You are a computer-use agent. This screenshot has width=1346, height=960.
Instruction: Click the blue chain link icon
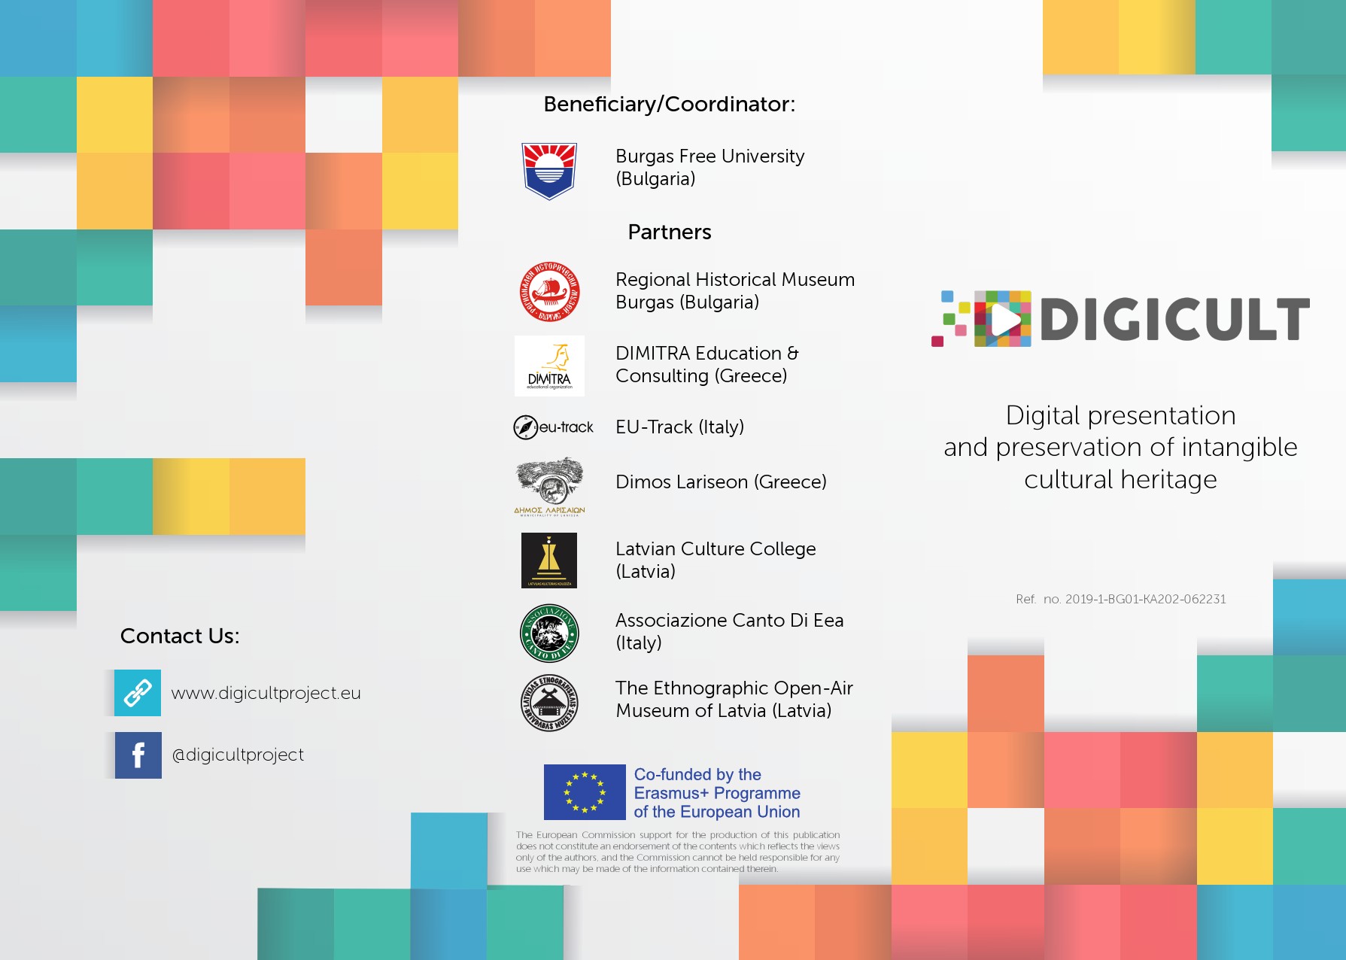(138, 693)
